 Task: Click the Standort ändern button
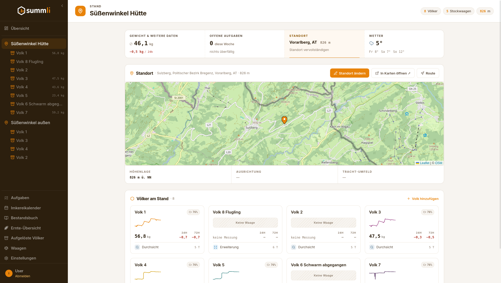pyautogui.click(x=350, y=73)
